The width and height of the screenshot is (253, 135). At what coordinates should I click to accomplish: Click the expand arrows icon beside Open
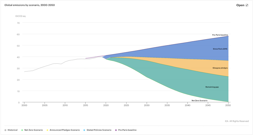pos(247,5)
